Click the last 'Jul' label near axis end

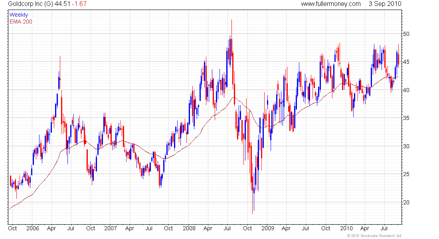pyautogui.click(x=384, y=228)
